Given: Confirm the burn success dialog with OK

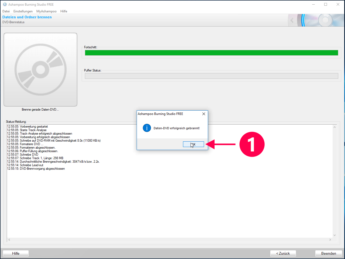Looking at the screenshot, I should point(193,144).
